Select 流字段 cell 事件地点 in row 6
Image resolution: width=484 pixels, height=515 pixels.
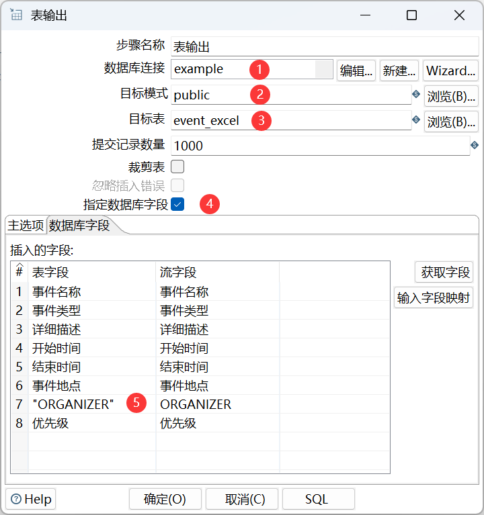click(218, 385)
